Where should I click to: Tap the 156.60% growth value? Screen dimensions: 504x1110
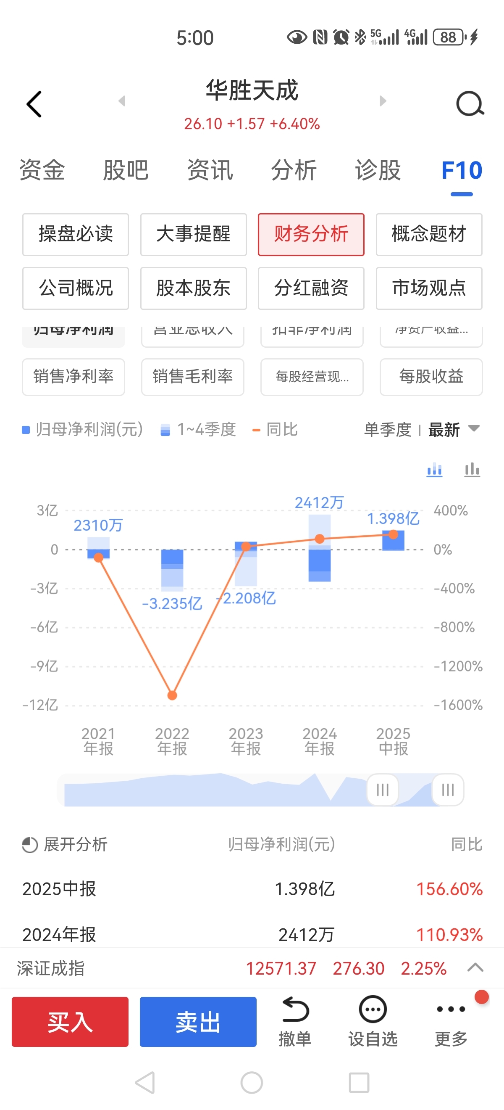[x=449, y=889]
